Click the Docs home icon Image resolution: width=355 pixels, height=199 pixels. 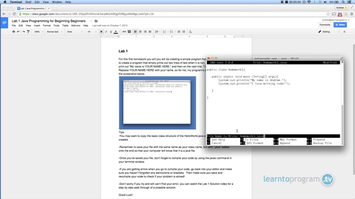point(4,23)
